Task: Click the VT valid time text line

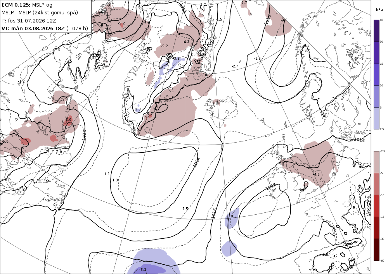Action: [45, 28]
